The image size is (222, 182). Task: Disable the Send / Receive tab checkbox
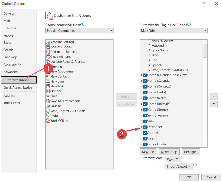pyautogui.click(x=145, y=116)
